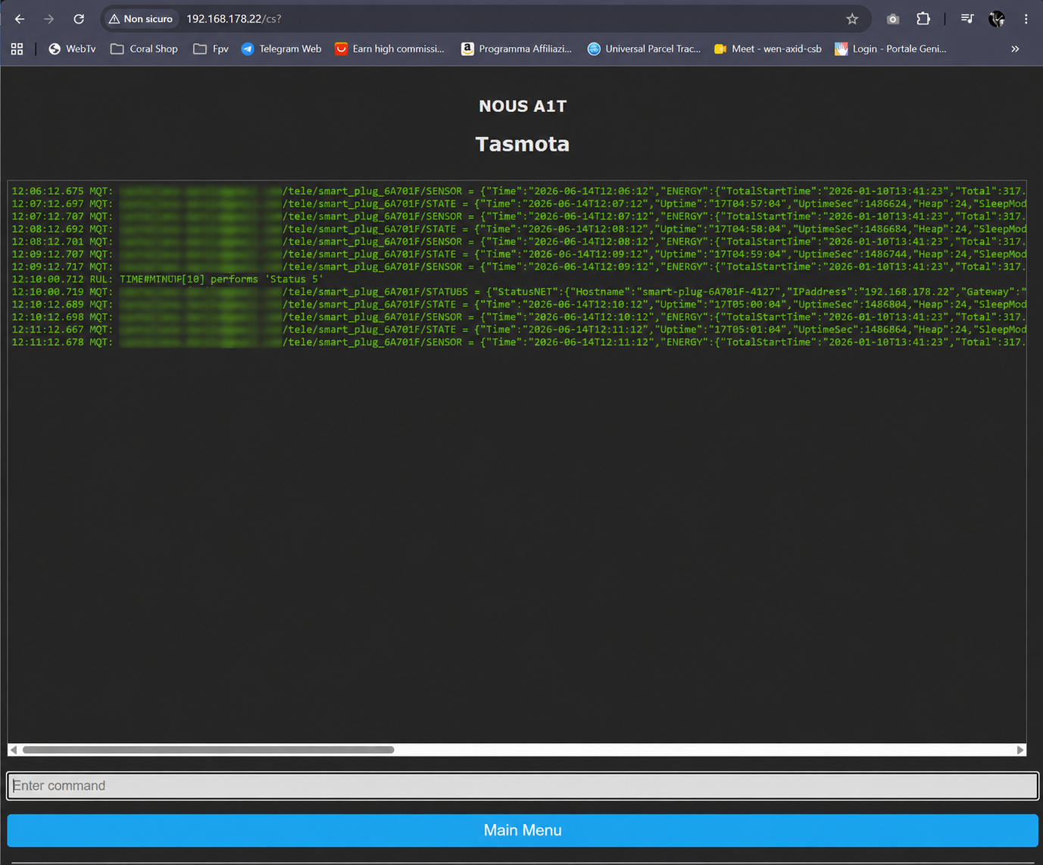Screen dimensions: 1043x865
Task: Click the console scrollbar left arrow
Action: click(x=13, y=750)
